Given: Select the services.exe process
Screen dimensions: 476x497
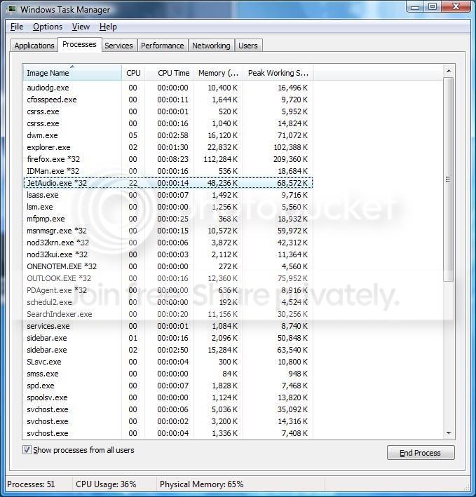Looking at the screenshot, I should [x=168, y=326].
